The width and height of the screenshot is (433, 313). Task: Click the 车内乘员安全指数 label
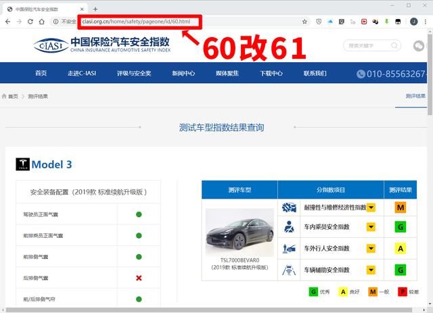327,227
